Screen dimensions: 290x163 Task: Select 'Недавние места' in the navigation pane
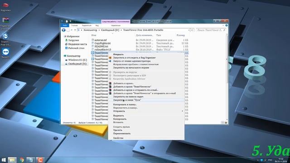point(77,44)
